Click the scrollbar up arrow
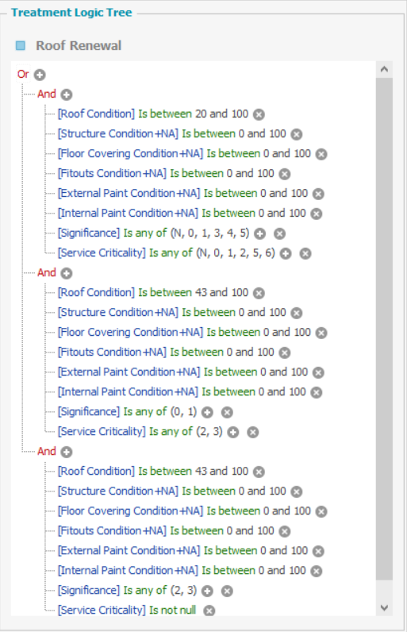Screen dimensions: 407x632 (x=384, y=69)
